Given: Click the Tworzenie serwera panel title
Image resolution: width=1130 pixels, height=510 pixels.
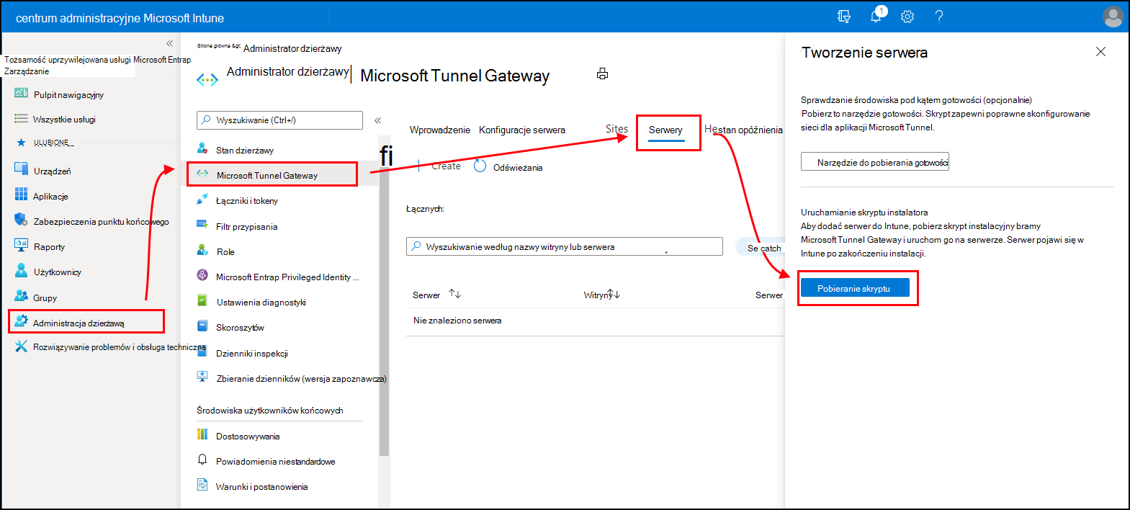Looking at the screenshot, I should pyautogui.click(x=864, y=53).
